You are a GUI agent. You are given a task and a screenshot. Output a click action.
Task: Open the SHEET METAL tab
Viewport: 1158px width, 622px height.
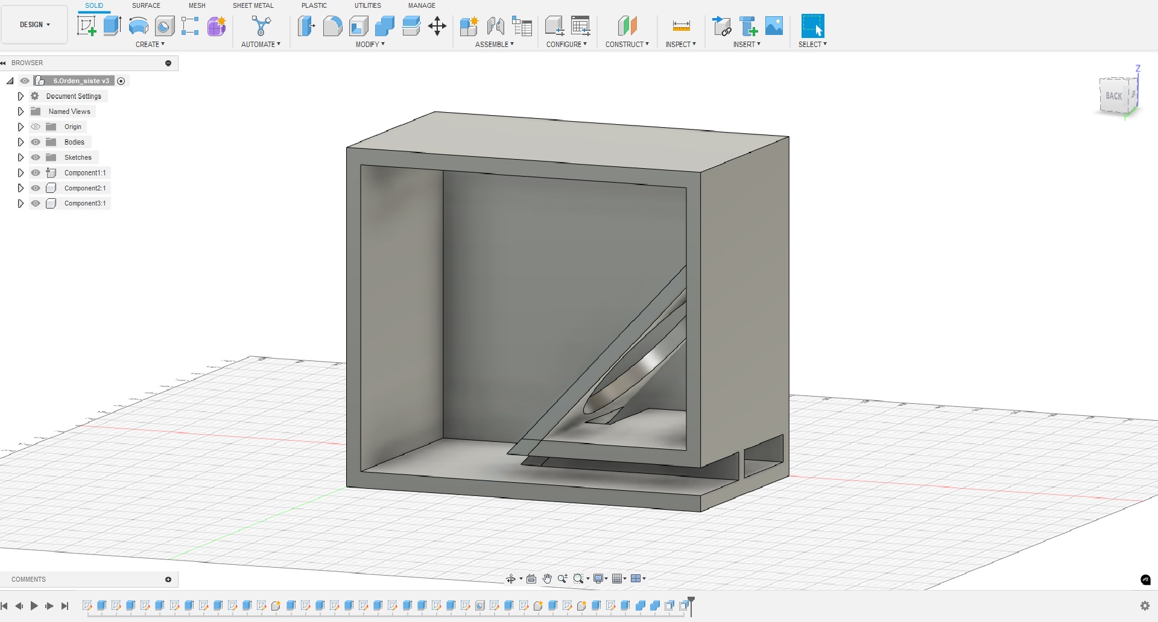[253, 5]
